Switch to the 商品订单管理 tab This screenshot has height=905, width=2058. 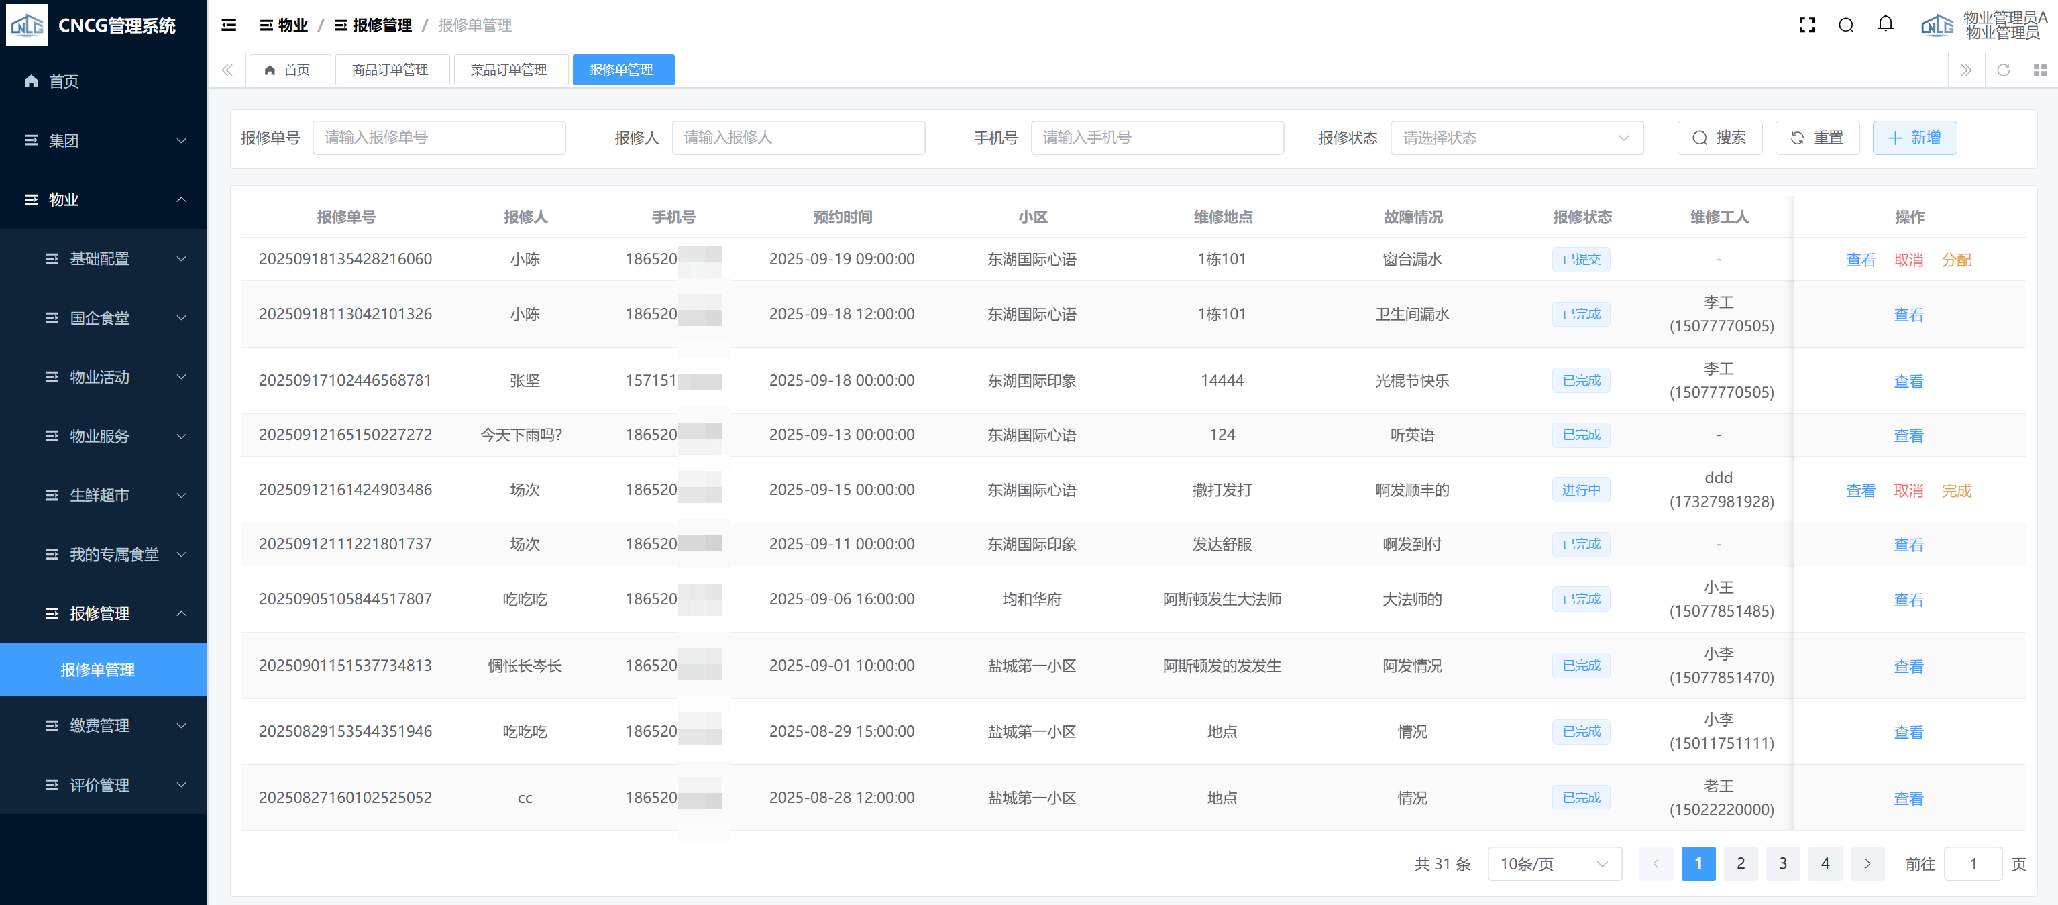(x=390, y=70)
